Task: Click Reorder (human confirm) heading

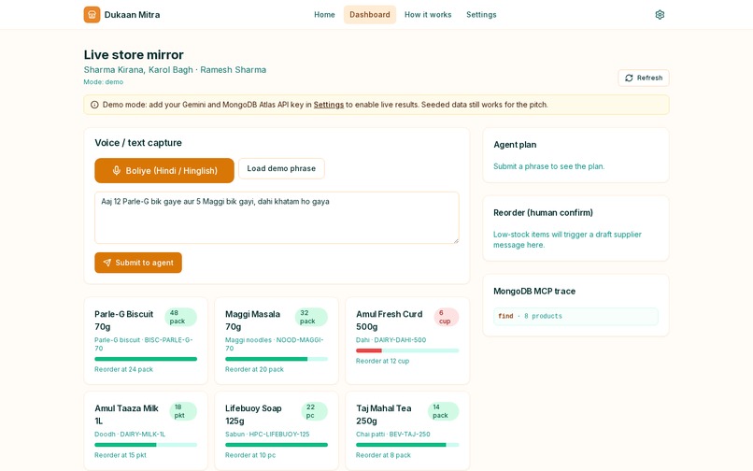Action: coord(543,212)
